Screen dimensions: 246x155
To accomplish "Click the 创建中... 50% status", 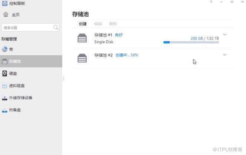I will [127, 55].
